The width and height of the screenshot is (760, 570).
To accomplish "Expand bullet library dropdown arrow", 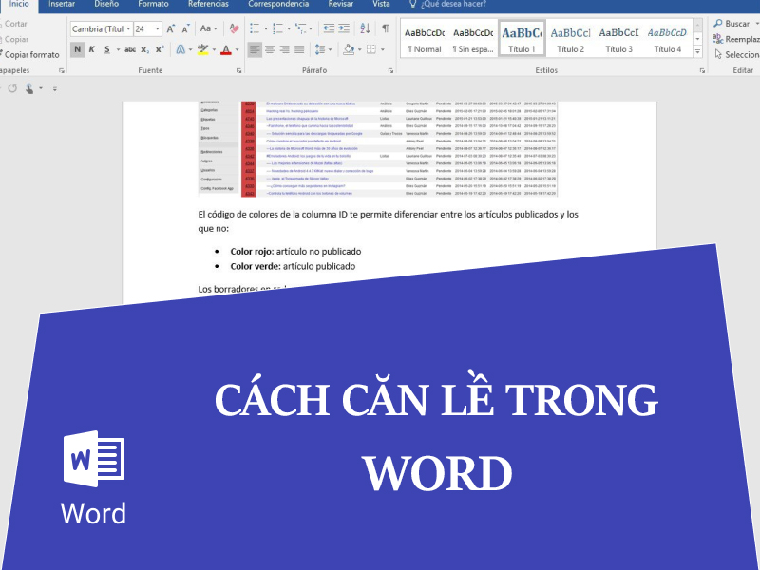I will [266, 29].
